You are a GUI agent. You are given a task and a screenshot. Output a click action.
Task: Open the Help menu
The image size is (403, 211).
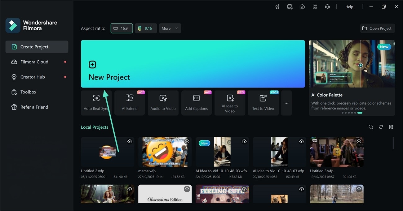[349, 7]
